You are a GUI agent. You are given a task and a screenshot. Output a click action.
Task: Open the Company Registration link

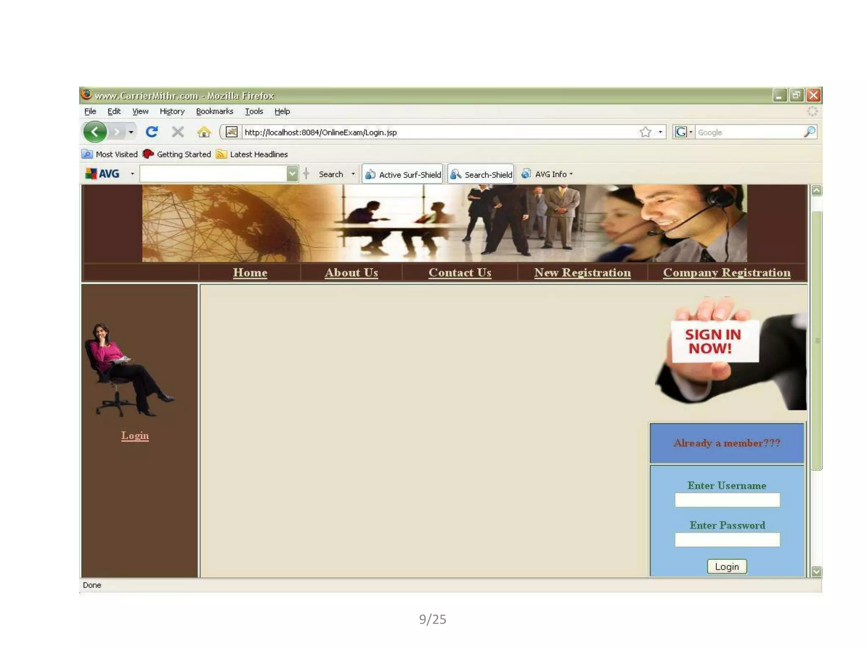(726, 273)
